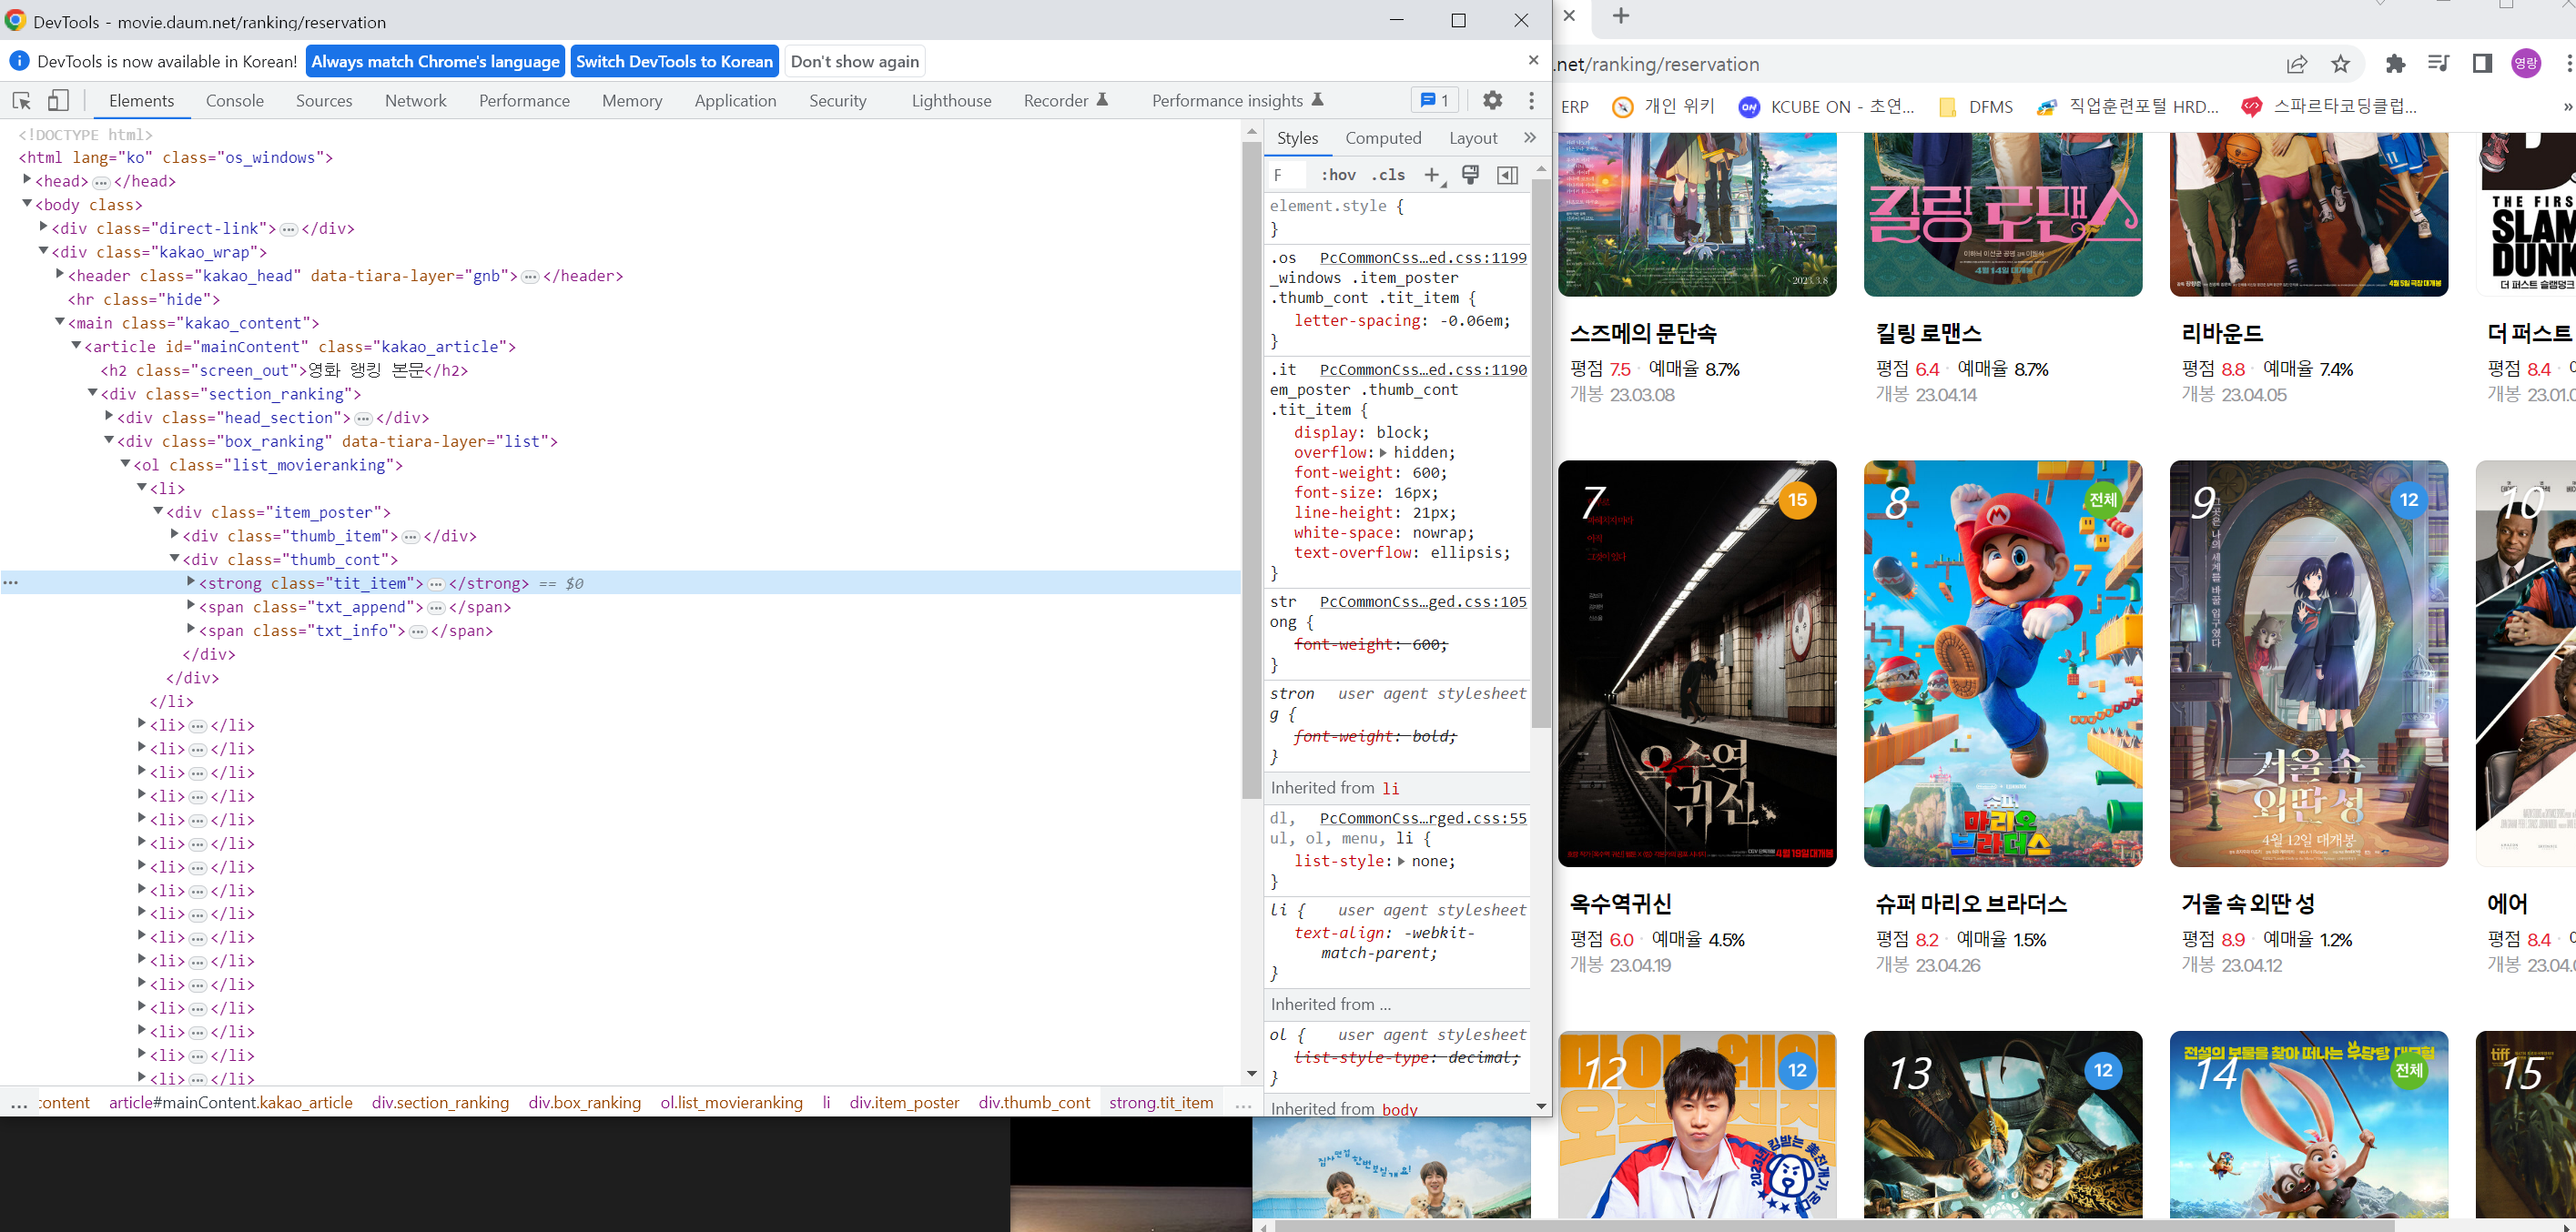
Task: Open PcCommonCss…ed.css:1199 source link
Action: [1423, 258]
